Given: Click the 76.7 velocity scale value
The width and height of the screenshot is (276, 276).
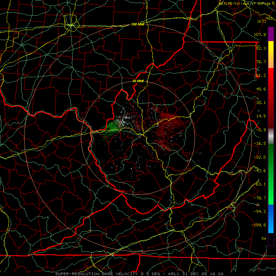Looking at the screenshot, I should [x=261, y=62].
